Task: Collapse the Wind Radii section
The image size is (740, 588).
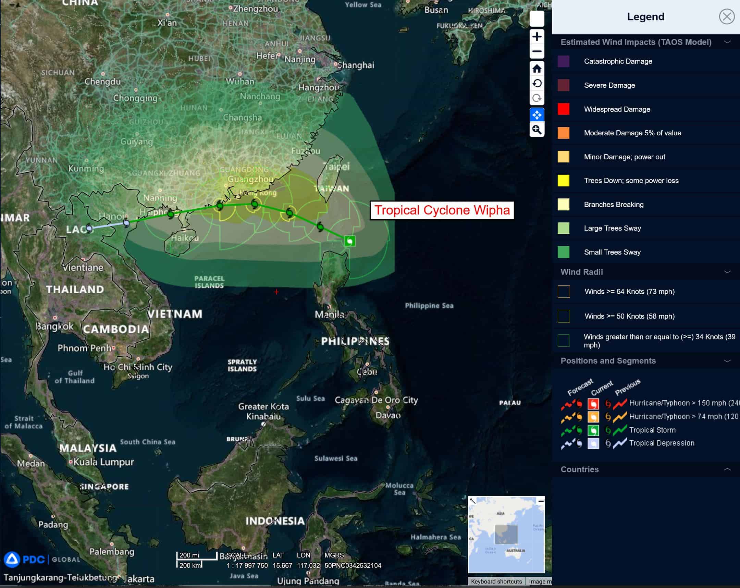Action: point(727,272)
